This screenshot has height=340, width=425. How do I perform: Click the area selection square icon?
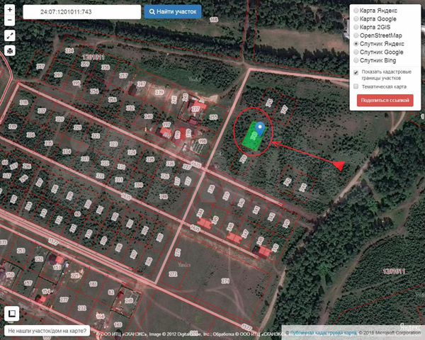[x=11, y=314]
